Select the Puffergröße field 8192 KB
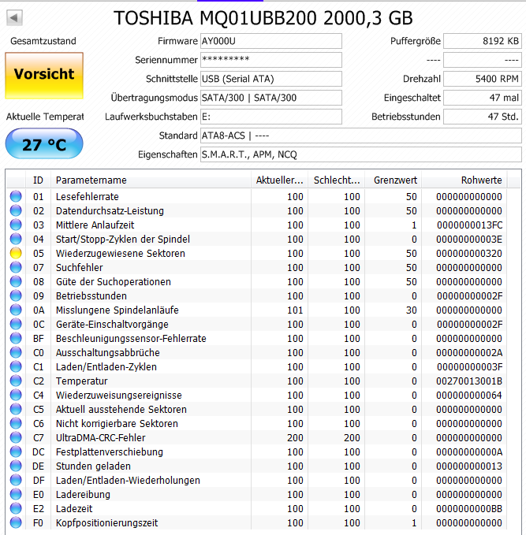Viewport: 526px width, 535px height. (483, 41)
